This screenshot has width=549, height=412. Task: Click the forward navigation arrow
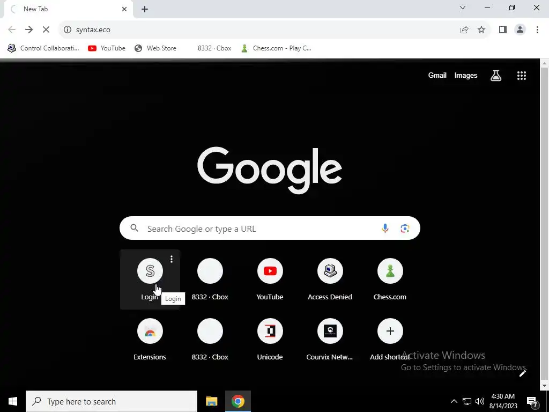(29, 30)
